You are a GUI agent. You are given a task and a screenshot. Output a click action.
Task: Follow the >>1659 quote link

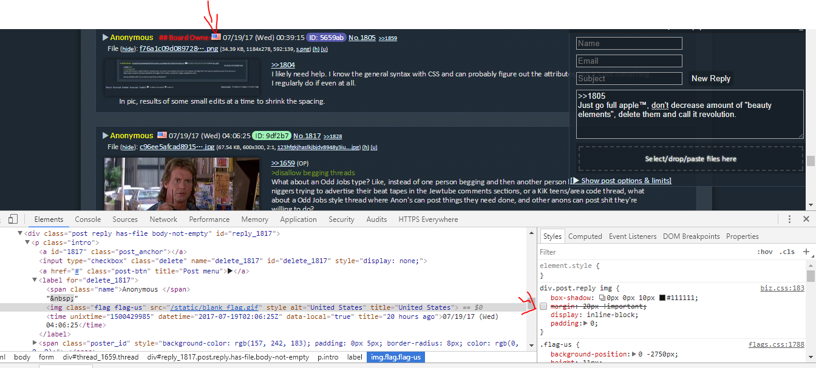(283, 163)
